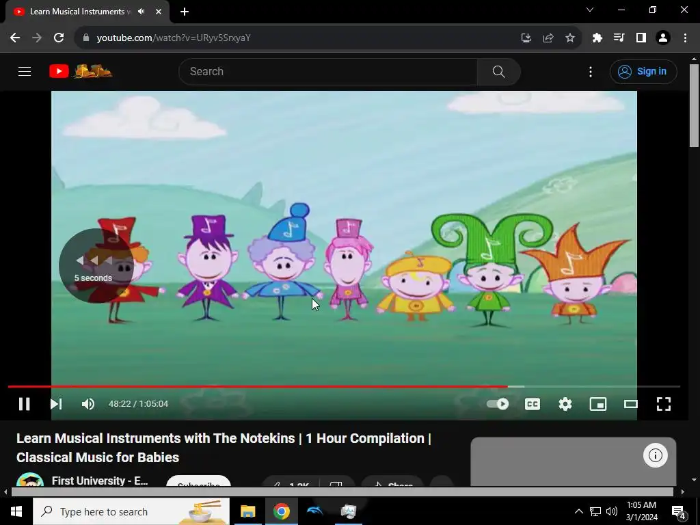700x525 pixels.
Task: Open the video settings gear
Action: 565,404
